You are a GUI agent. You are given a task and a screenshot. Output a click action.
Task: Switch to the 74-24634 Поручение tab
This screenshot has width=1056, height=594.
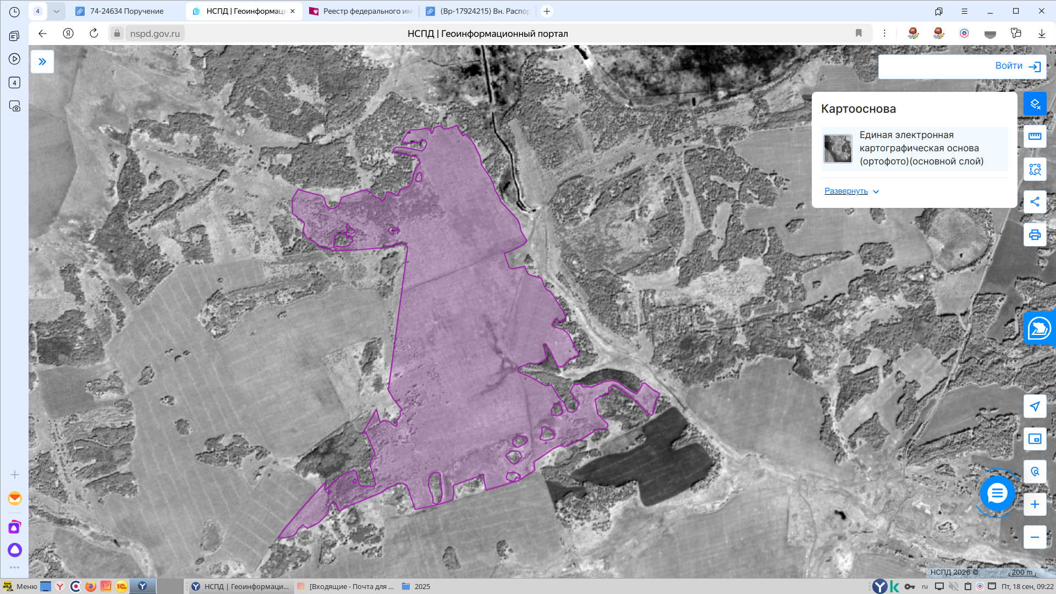pos(127,11)
